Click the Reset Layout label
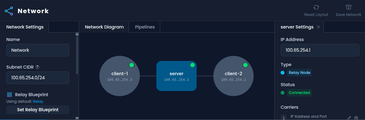 [316, 15]
